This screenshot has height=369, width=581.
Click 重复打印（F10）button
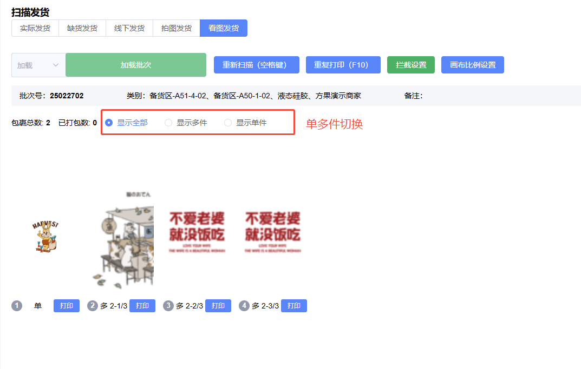[343, 65]
